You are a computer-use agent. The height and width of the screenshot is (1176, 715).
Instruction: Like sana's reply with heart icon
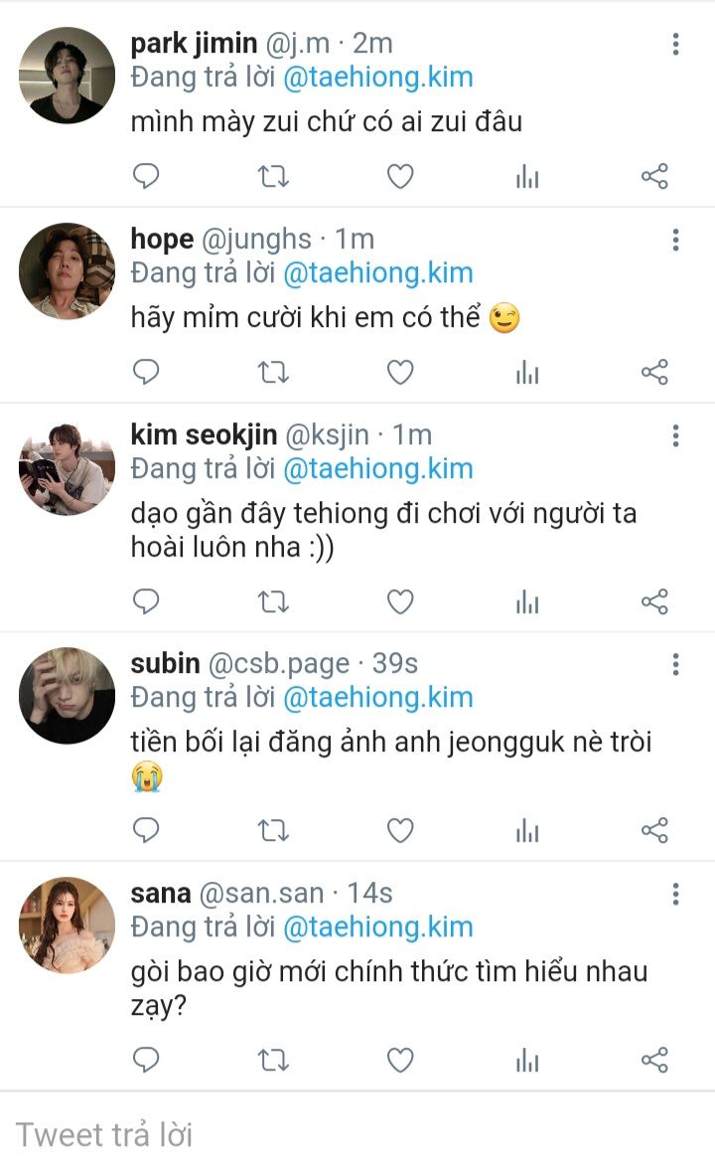tap(400, 1060)
